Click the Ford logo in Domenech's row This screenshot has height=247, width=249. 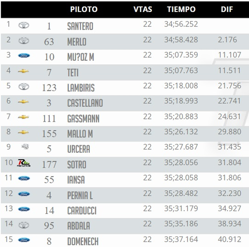coord(24,240)
